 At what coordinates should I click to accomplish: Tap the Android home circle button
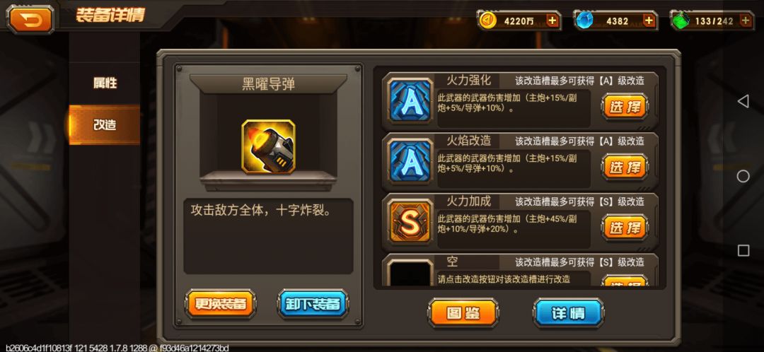tap(743, 176)
